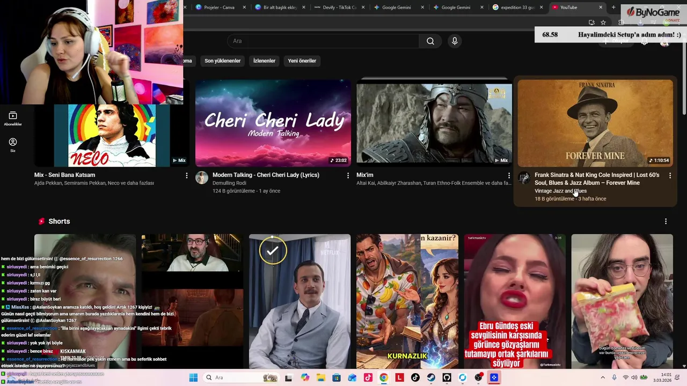Open Siz in the YouTube sidebar
The image size is (687, 386).
pyautogui.click(x=13, y=145)
